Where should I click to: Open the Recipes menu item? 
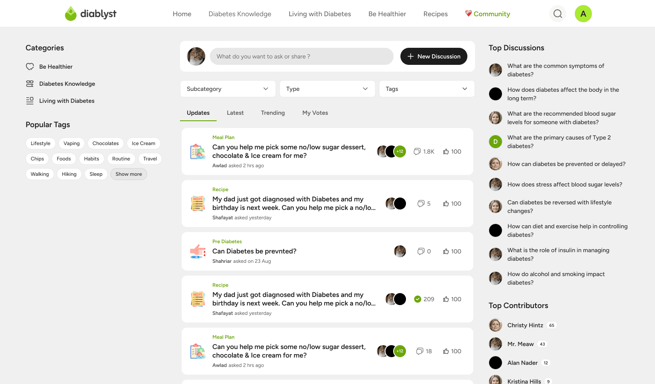coord(435,14)
